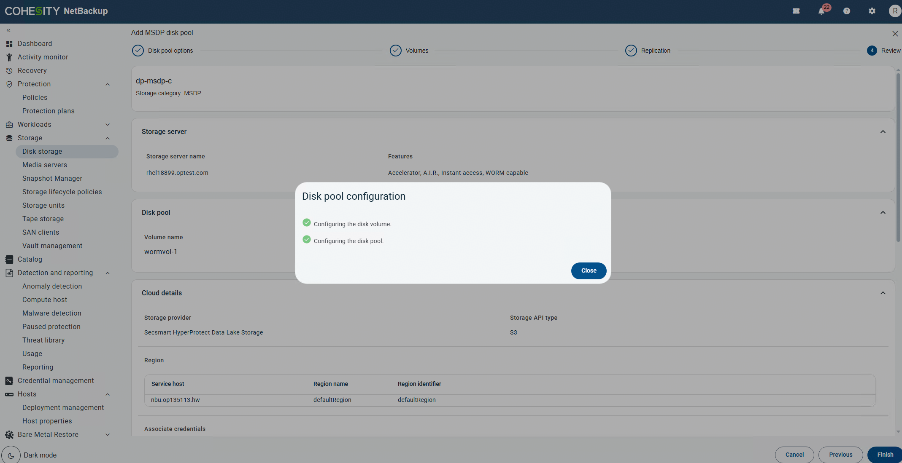902x463 pixels.
Task: Open Threat library page
Action: [x=43, y=340]
